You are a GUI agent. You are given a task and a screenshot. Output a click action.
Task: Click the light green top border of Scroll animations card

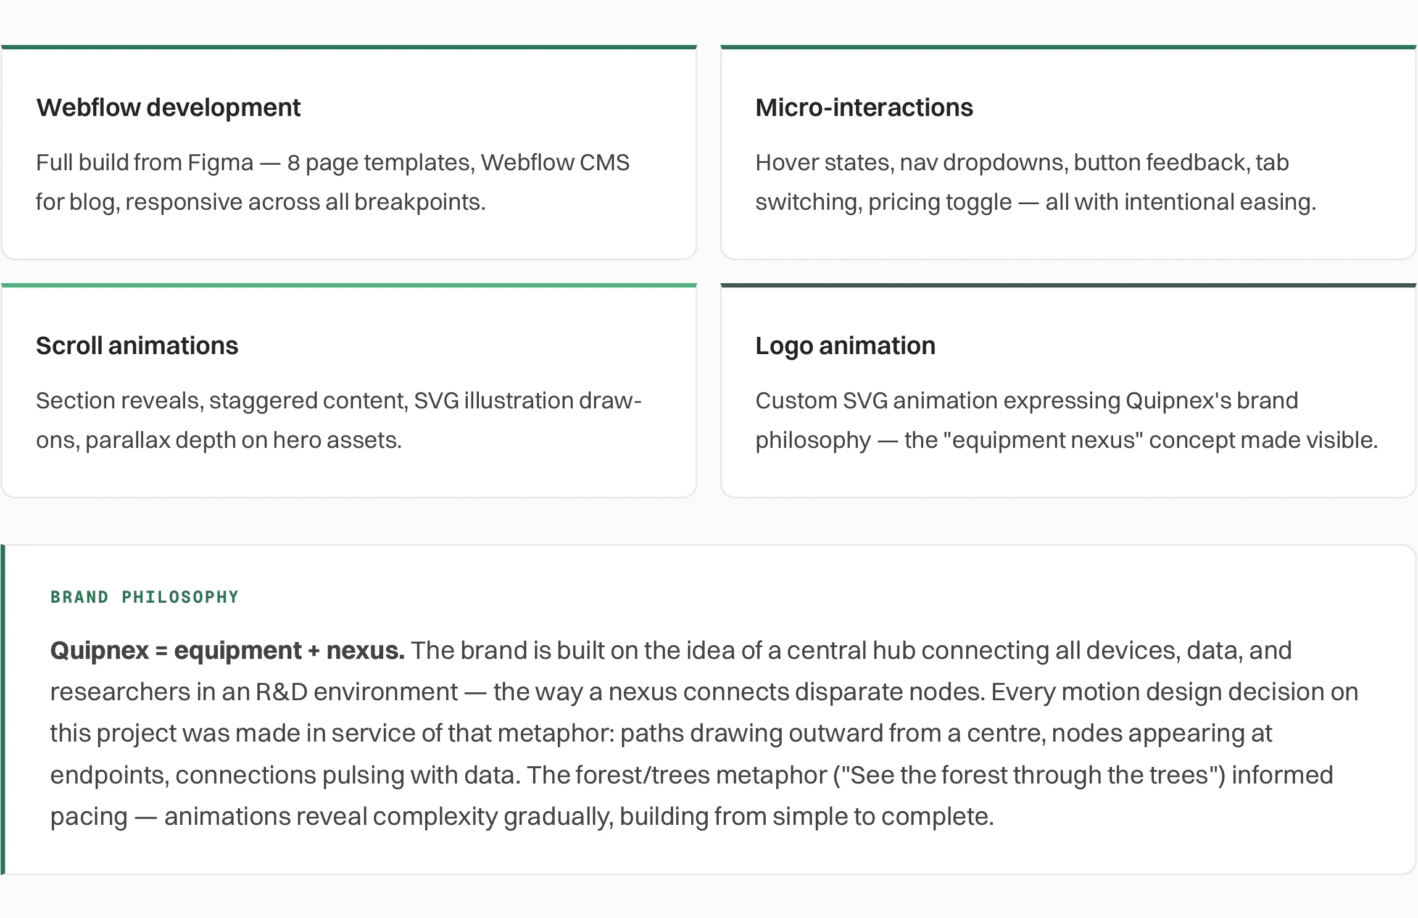(x=349, y=285)
